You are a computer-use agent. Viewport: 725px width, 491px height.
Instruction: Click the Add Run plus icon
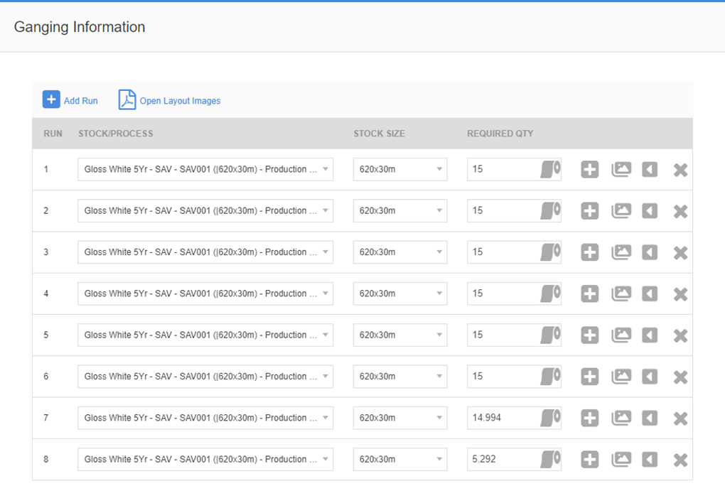(x=51, y=99)
